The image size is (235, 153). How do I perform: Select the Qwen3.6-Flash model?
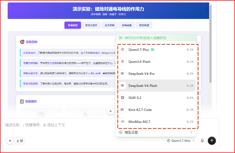coord(156,62)
